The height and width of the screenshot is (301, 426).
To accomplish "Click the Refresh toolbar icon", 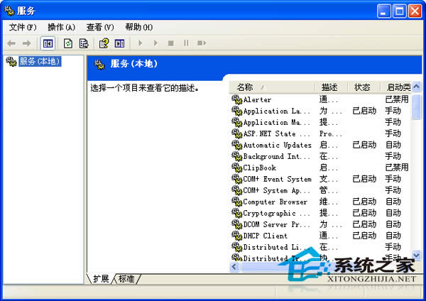I will tap(68, 43).
